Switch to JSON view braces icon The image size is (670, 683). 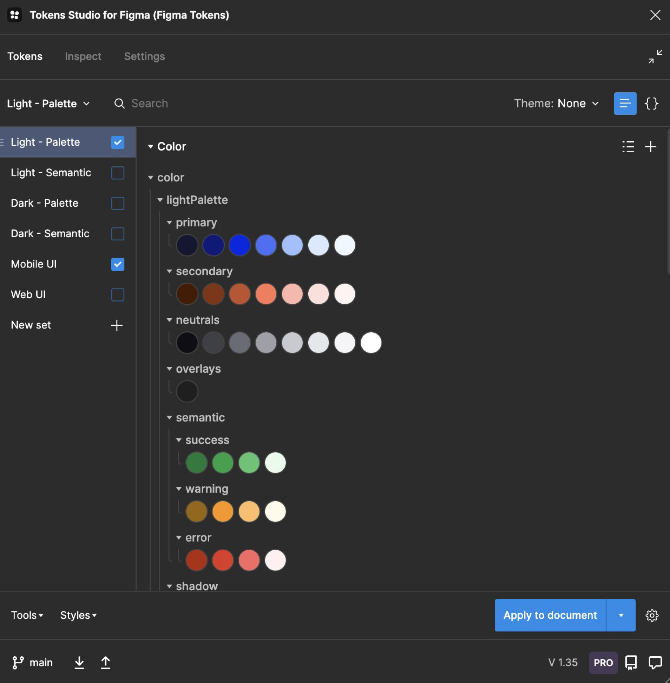pyautogui.click(x=651, y=104)
